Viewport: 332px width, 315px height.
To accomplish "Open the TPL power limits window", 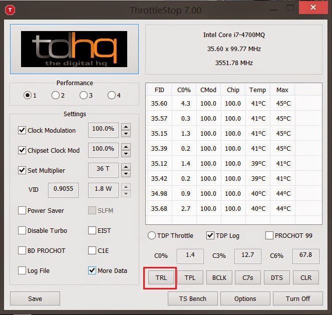I will click(x=190, y=277).
